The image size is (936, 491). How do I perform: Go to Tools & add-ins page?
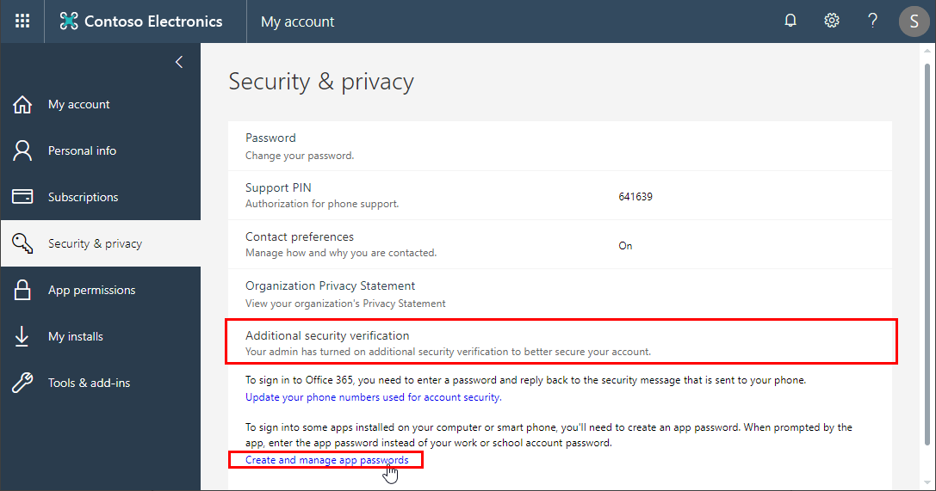tap(89, 384)
